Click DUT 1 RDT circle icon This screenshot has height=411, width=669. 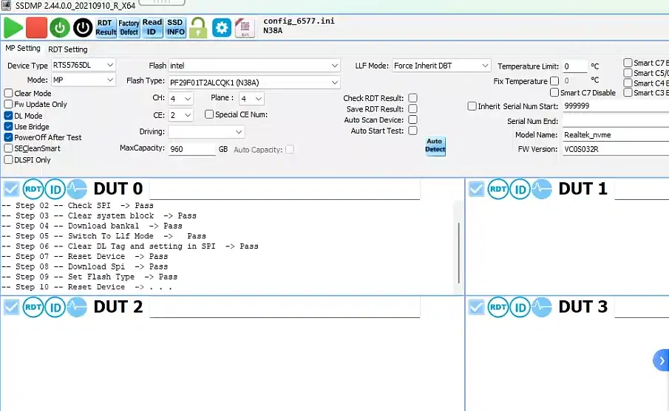(498, 189)
